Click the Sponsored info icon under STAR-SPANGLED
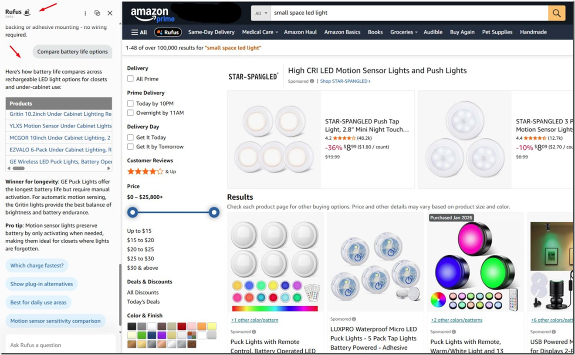The width and height of the screenshot is (575, 355). (312, 81)
